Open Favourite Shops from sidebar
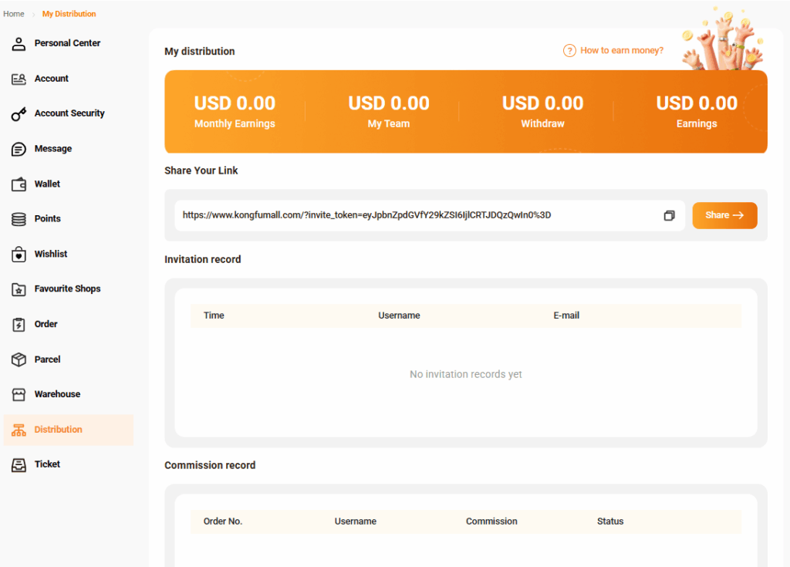 pyautogui.click(x=67, y=289)
